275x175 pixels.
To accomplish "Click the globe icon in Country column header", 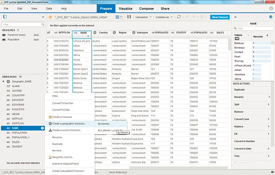I will (x=95, y=32).
